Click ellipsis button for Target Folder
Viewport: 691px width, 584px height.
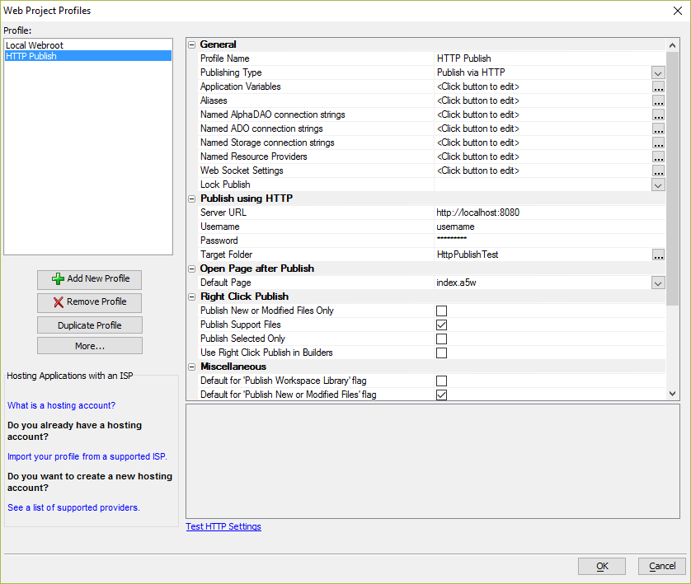[658, 255]
